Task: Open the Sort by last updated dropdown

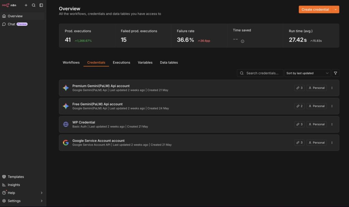Action: pyautogui.click(x=307, y=73)
